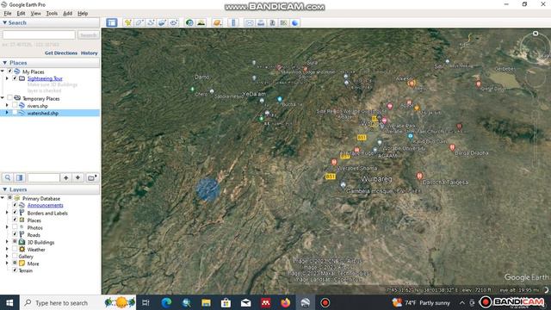The image size is (551, 310).
Task: Click in the search input field
Action: coord(39,35)
